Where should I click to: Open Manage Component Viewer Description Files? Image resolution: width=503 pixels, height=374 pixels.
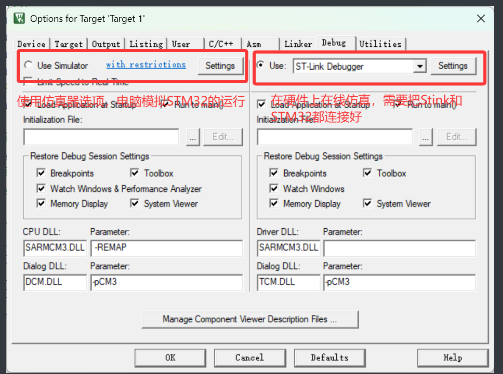click(x=250, y=319)
